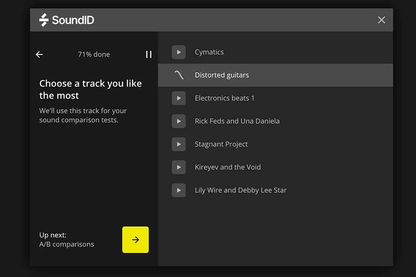Image resolution: width=416 pixels, height=277 pixels.
Task: Select the Distorted guitars track row
Action: pyautogui.click(x=275, y=75)
